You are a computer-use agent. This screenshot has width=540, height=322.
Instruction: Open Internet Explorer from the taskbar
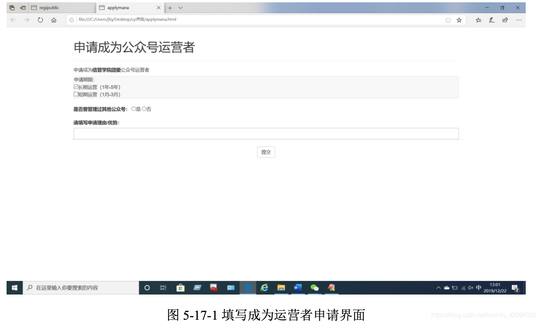point(265,288)
